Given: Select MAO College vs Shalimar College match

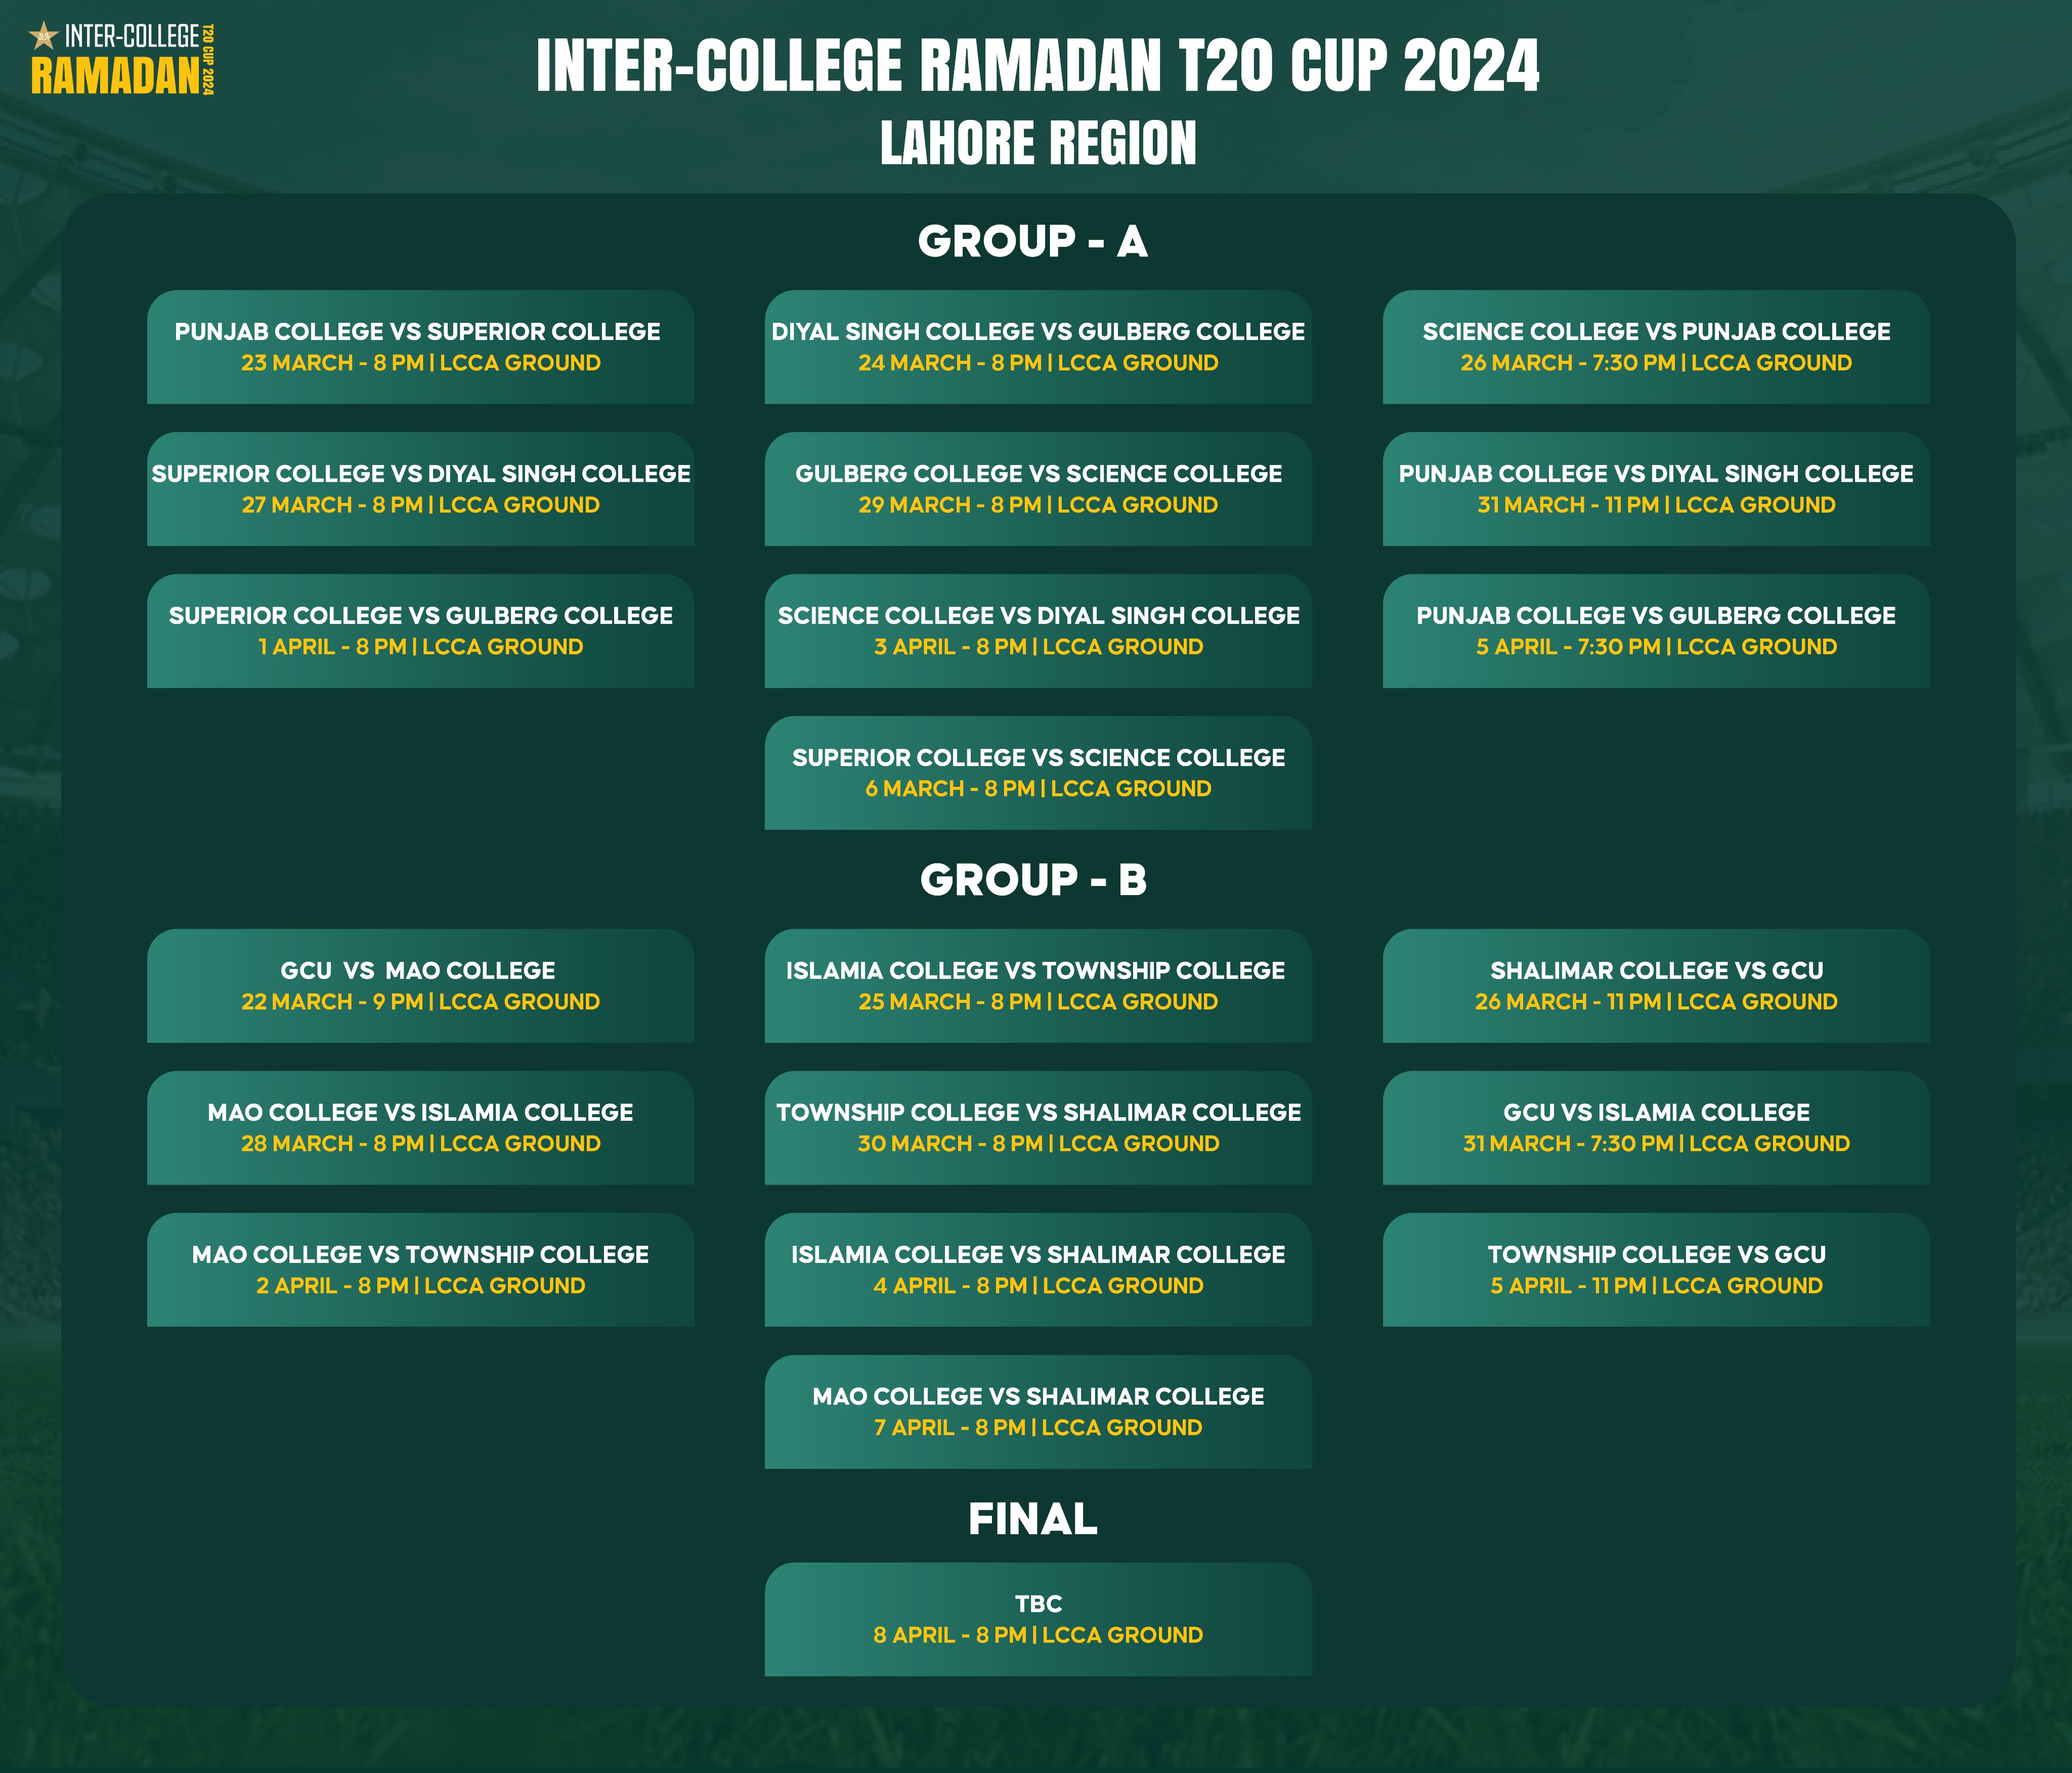Looking at the screenshot, I should tap(1038, 1412).
